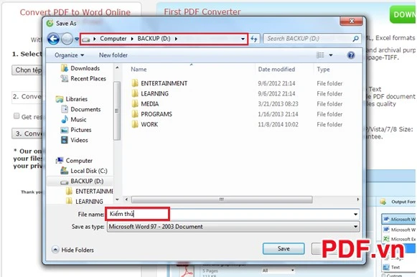
Task: Create a New folder
Action: (x=113, y=55)
